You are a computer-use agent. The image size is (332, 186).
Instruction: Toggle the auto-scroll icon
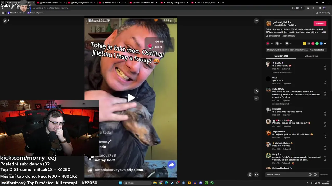point(250,175)
